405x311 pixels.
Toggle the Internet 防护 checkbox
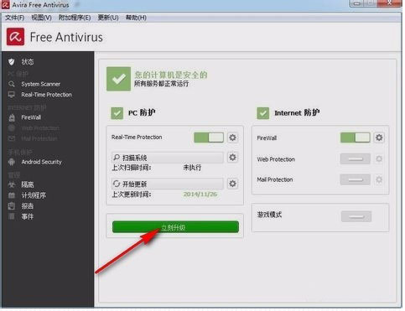(x=263, y=113)
